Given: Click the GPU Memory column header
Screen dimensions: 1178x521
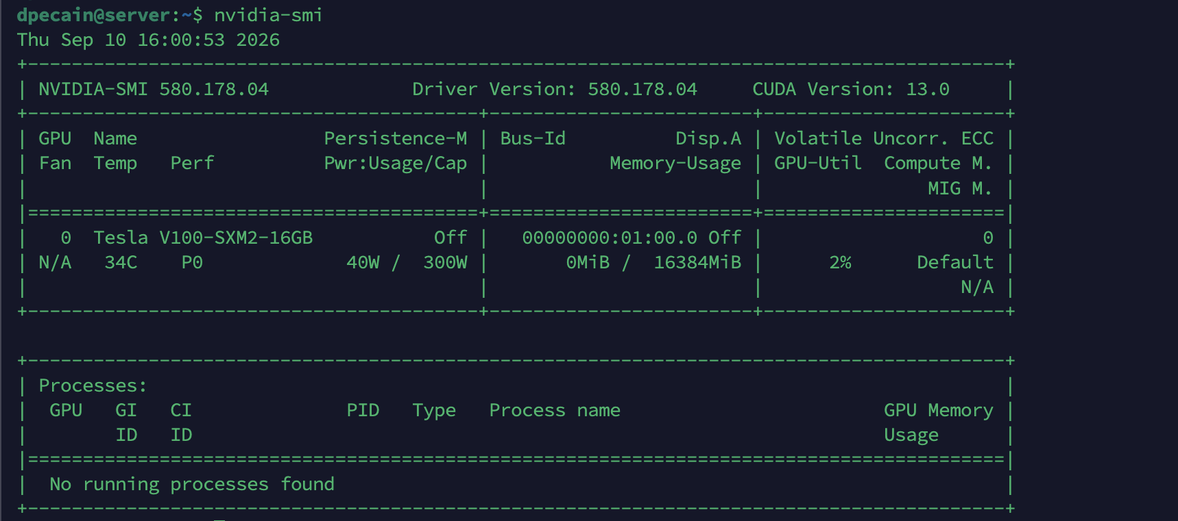Looking at the screenshot, I should tap(939, 411).
